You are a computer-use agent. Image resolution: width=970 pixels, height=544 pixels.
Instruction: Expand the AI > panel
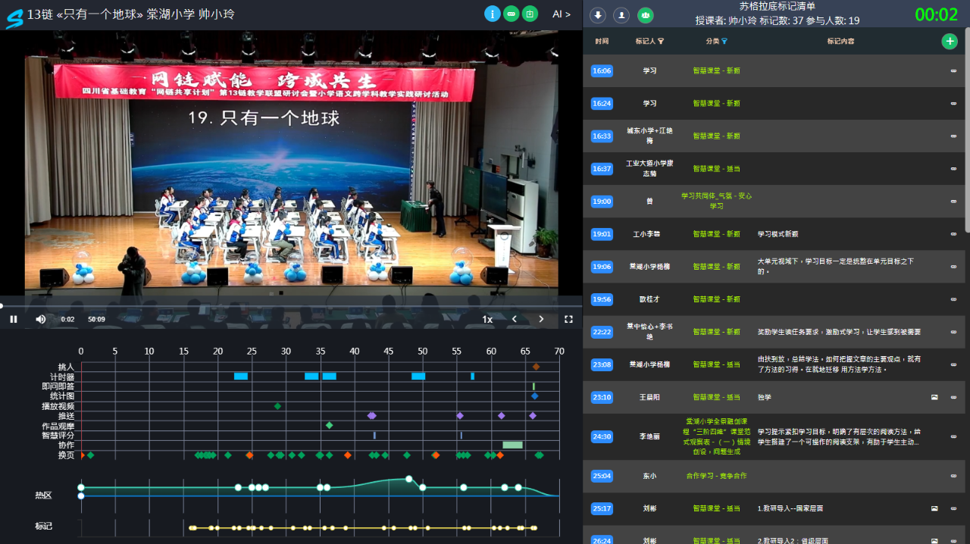(562, 14)
